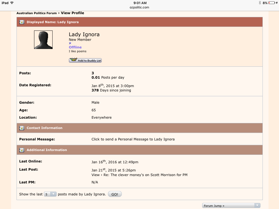The height and width of the screenshot is (209, 279).
Task: Select the View Profile breadcrumb
Action: tap(72, 13)
